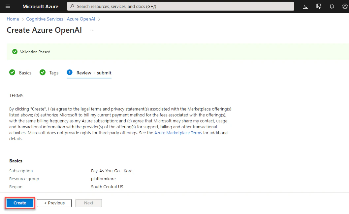Screen dimensions: 349x214
Task: Open Cloud Shell from the top bar
Action: (x=305, y=6)
